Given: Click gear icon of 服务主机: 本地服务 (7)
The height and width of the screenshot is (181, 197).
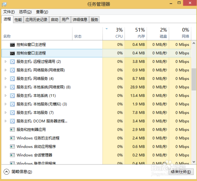Looking at the screenshot, I should coord(12,113).
